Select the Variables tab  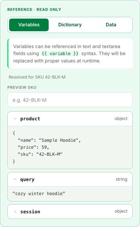coord(29,25)
